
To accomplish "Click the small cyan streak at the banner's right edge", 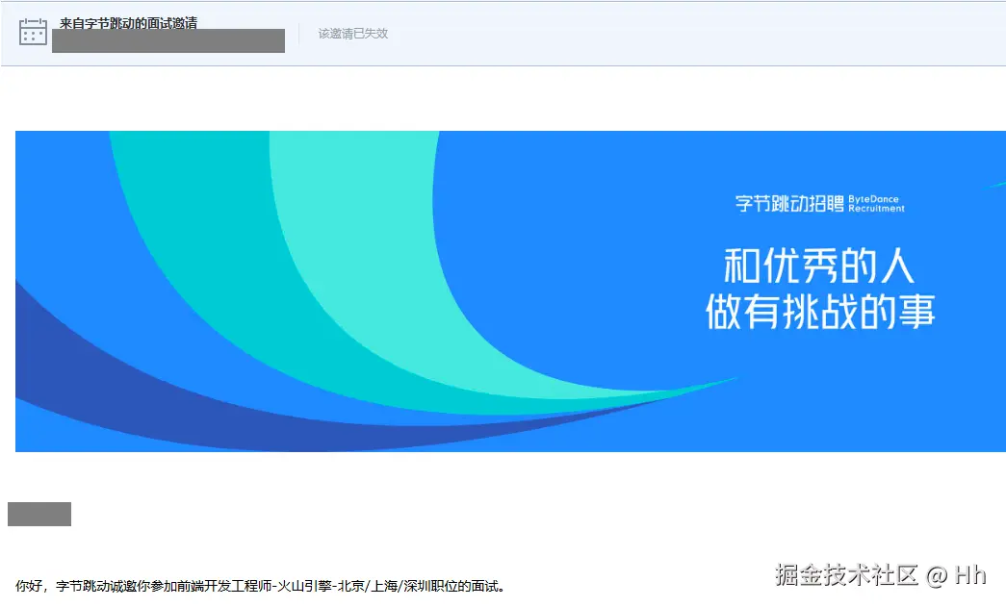I will pyautogui.click(x=994, y=186).
